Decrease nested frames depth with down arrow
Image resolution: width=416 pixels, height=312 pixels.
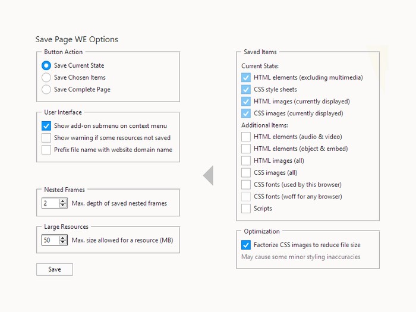[63, 206]
